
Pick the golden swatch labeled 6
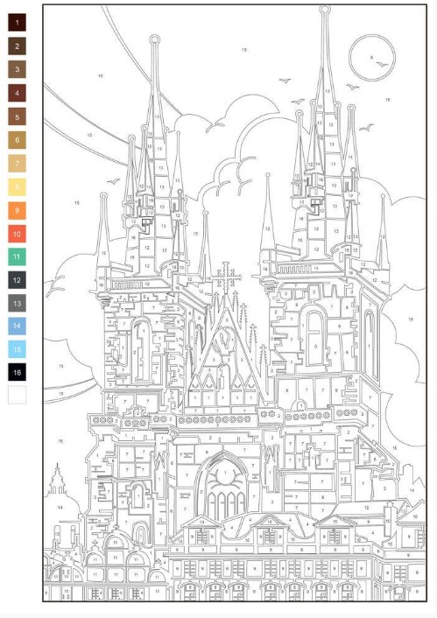pyautogui.click(x=17, y=140)
